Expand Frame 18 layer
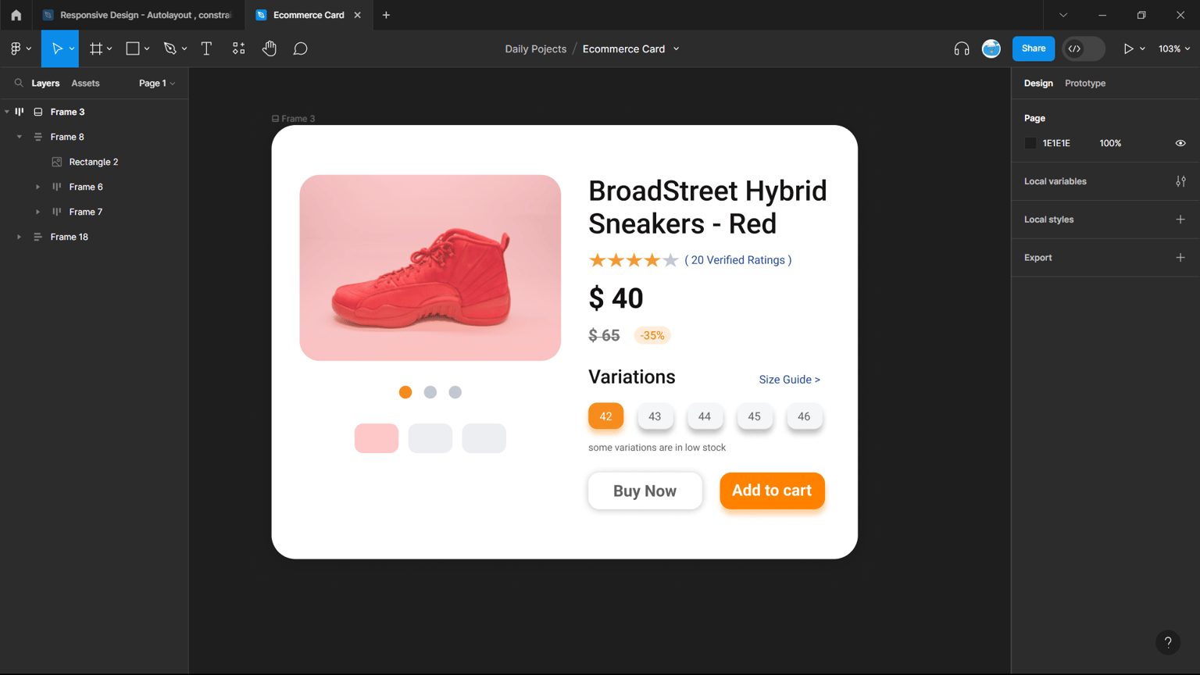1200x675 pixels. coord(20,237)
